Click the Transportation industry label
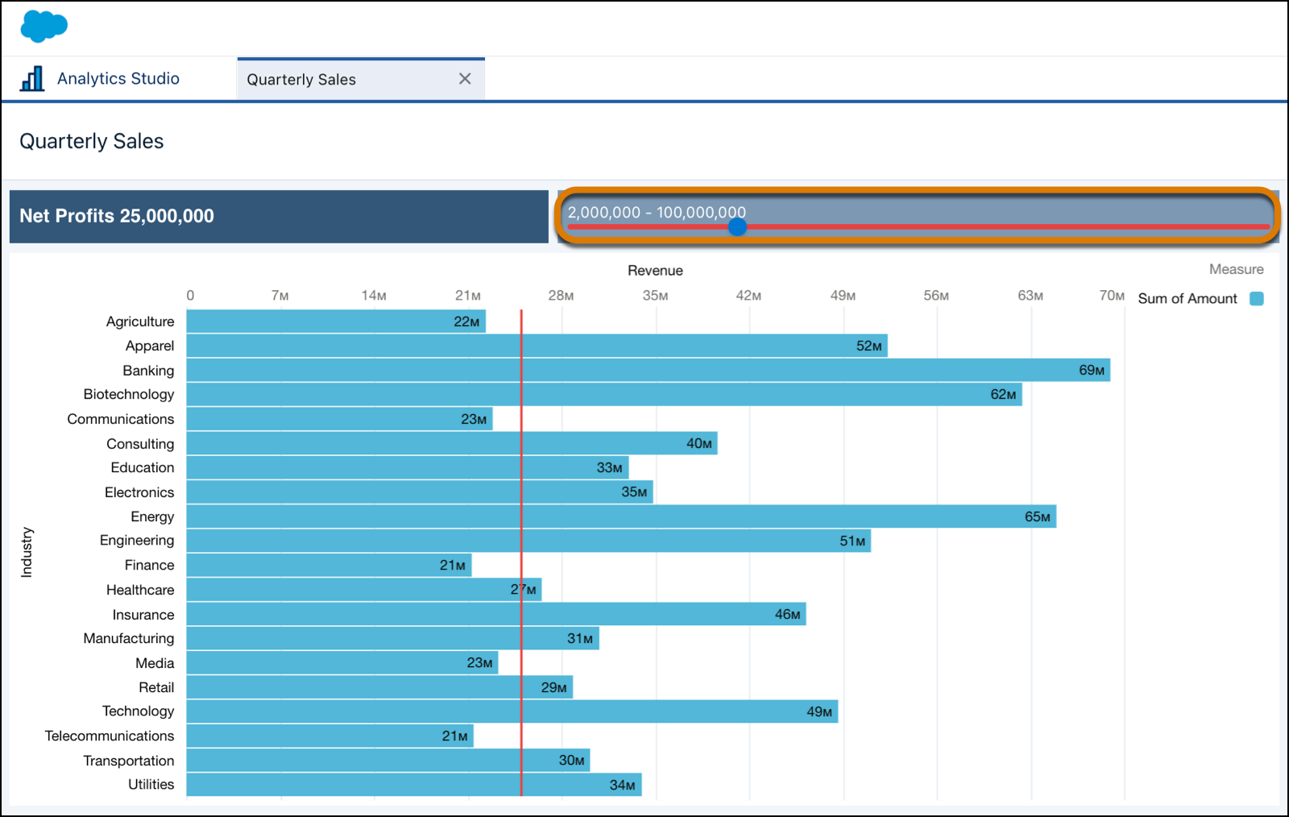 click(129, 761)
